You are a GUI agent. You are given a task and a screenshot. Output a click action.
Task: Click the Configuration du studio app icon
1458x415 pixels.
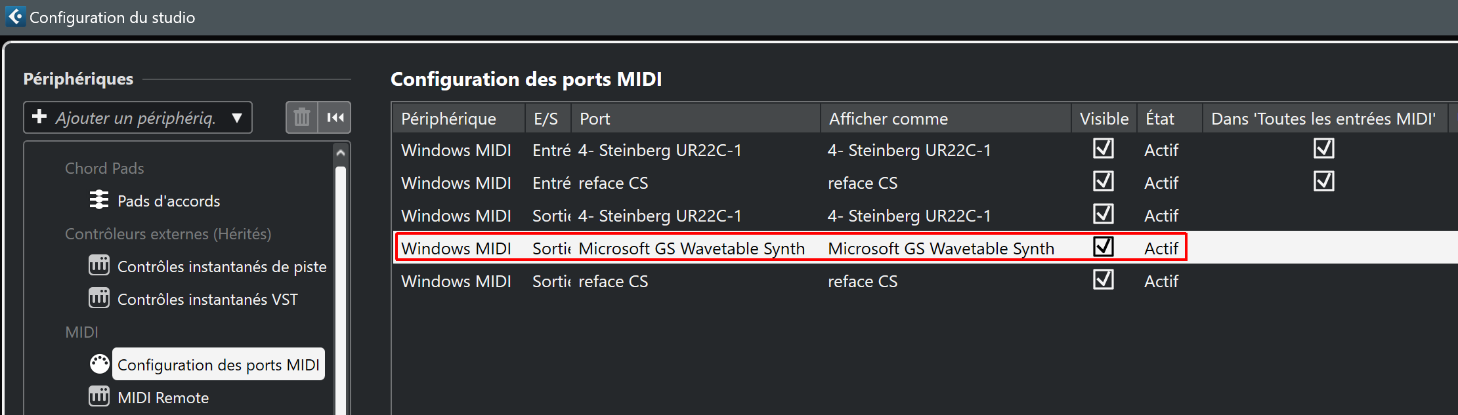(15, 16)
